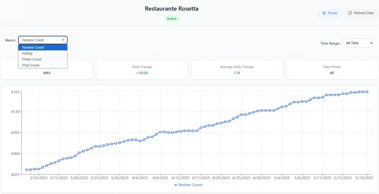
Task: Click the 3/10/2025 x-axis label
Action: [x=38, y=178]
